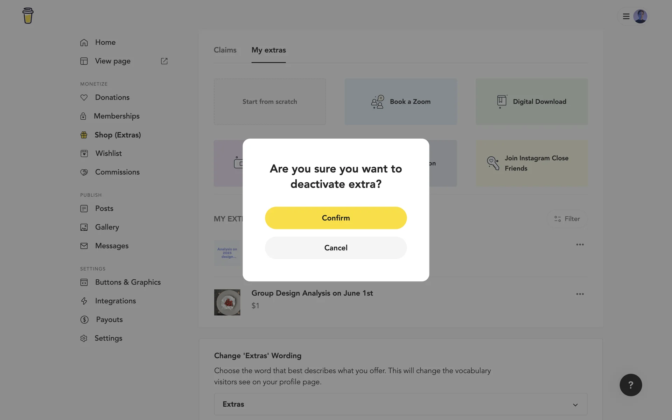Click the Payouts dollar icon
672x420 pixels.
[84, 320]
